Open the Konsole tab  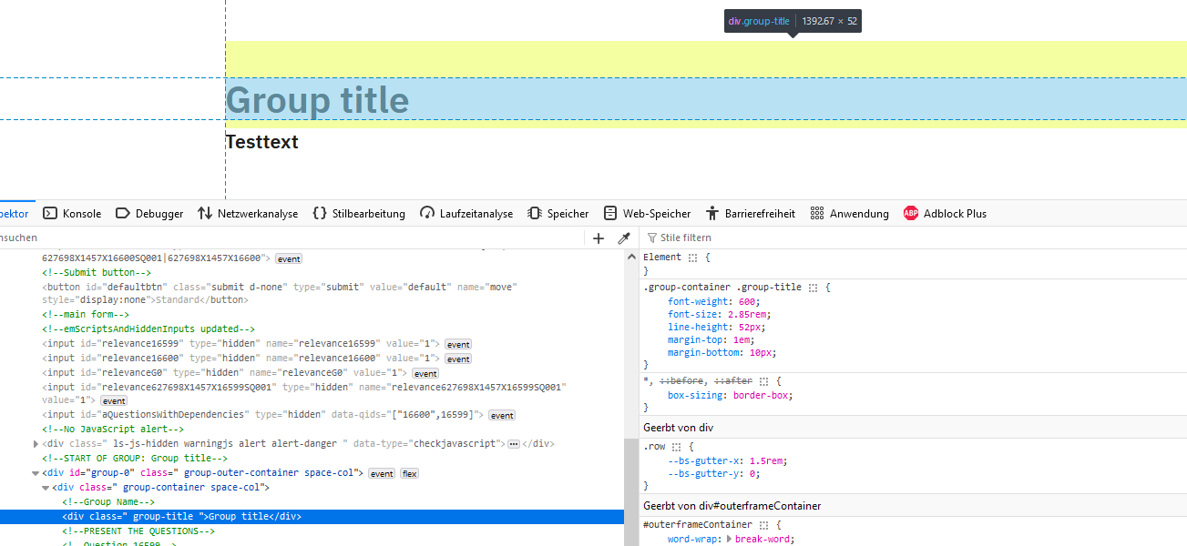(x=73, y=214)
